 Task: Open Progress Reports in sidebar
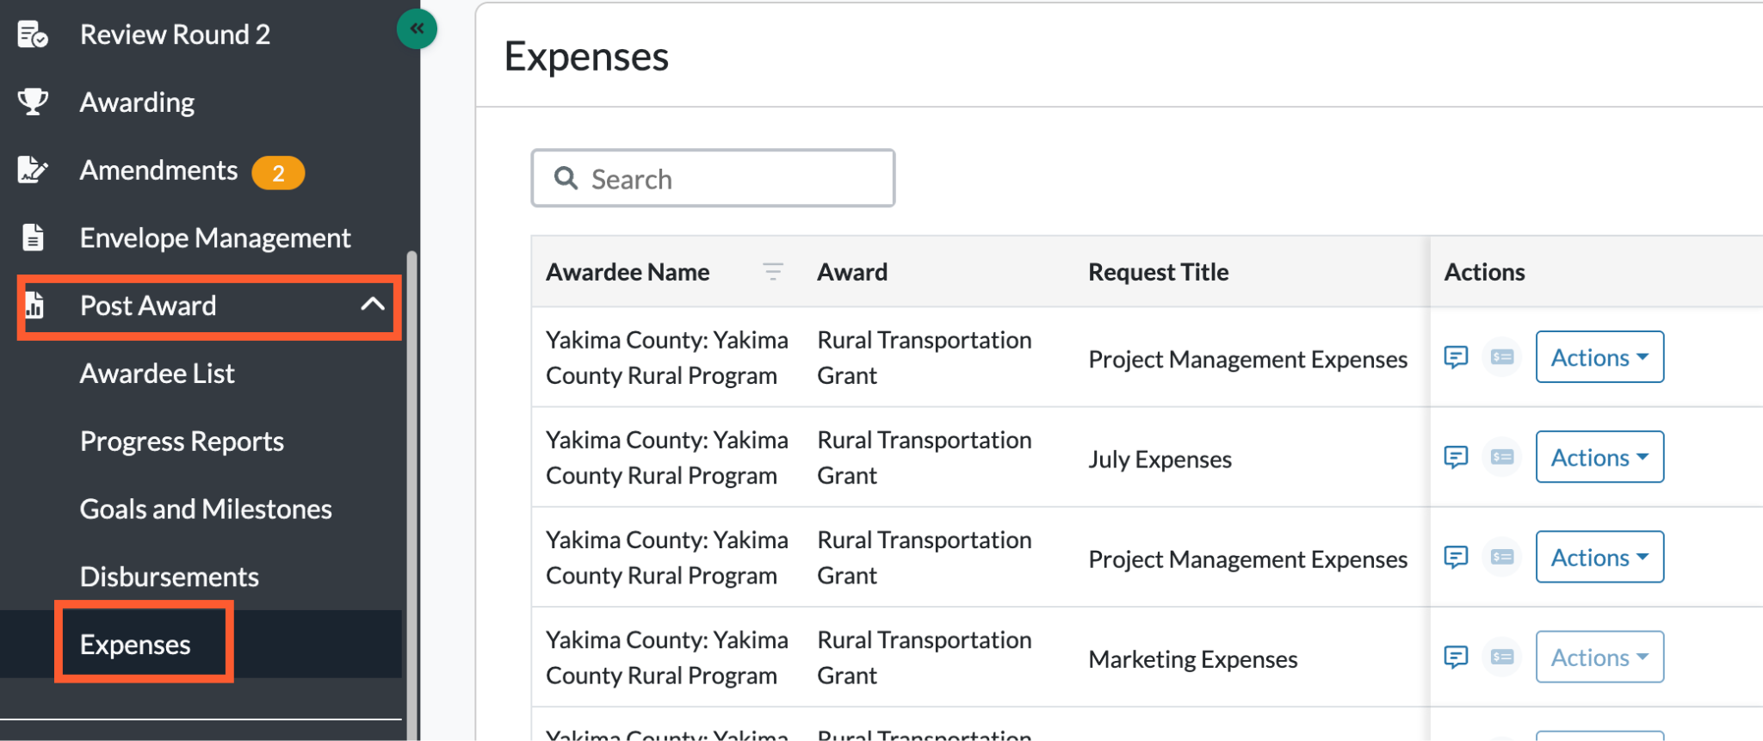click(x=182, y=442)
